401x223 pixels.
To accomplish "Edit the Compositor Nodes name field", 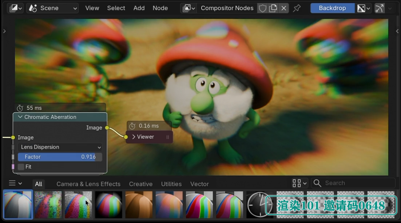I will pyautogui.click(x=227, y=8).
